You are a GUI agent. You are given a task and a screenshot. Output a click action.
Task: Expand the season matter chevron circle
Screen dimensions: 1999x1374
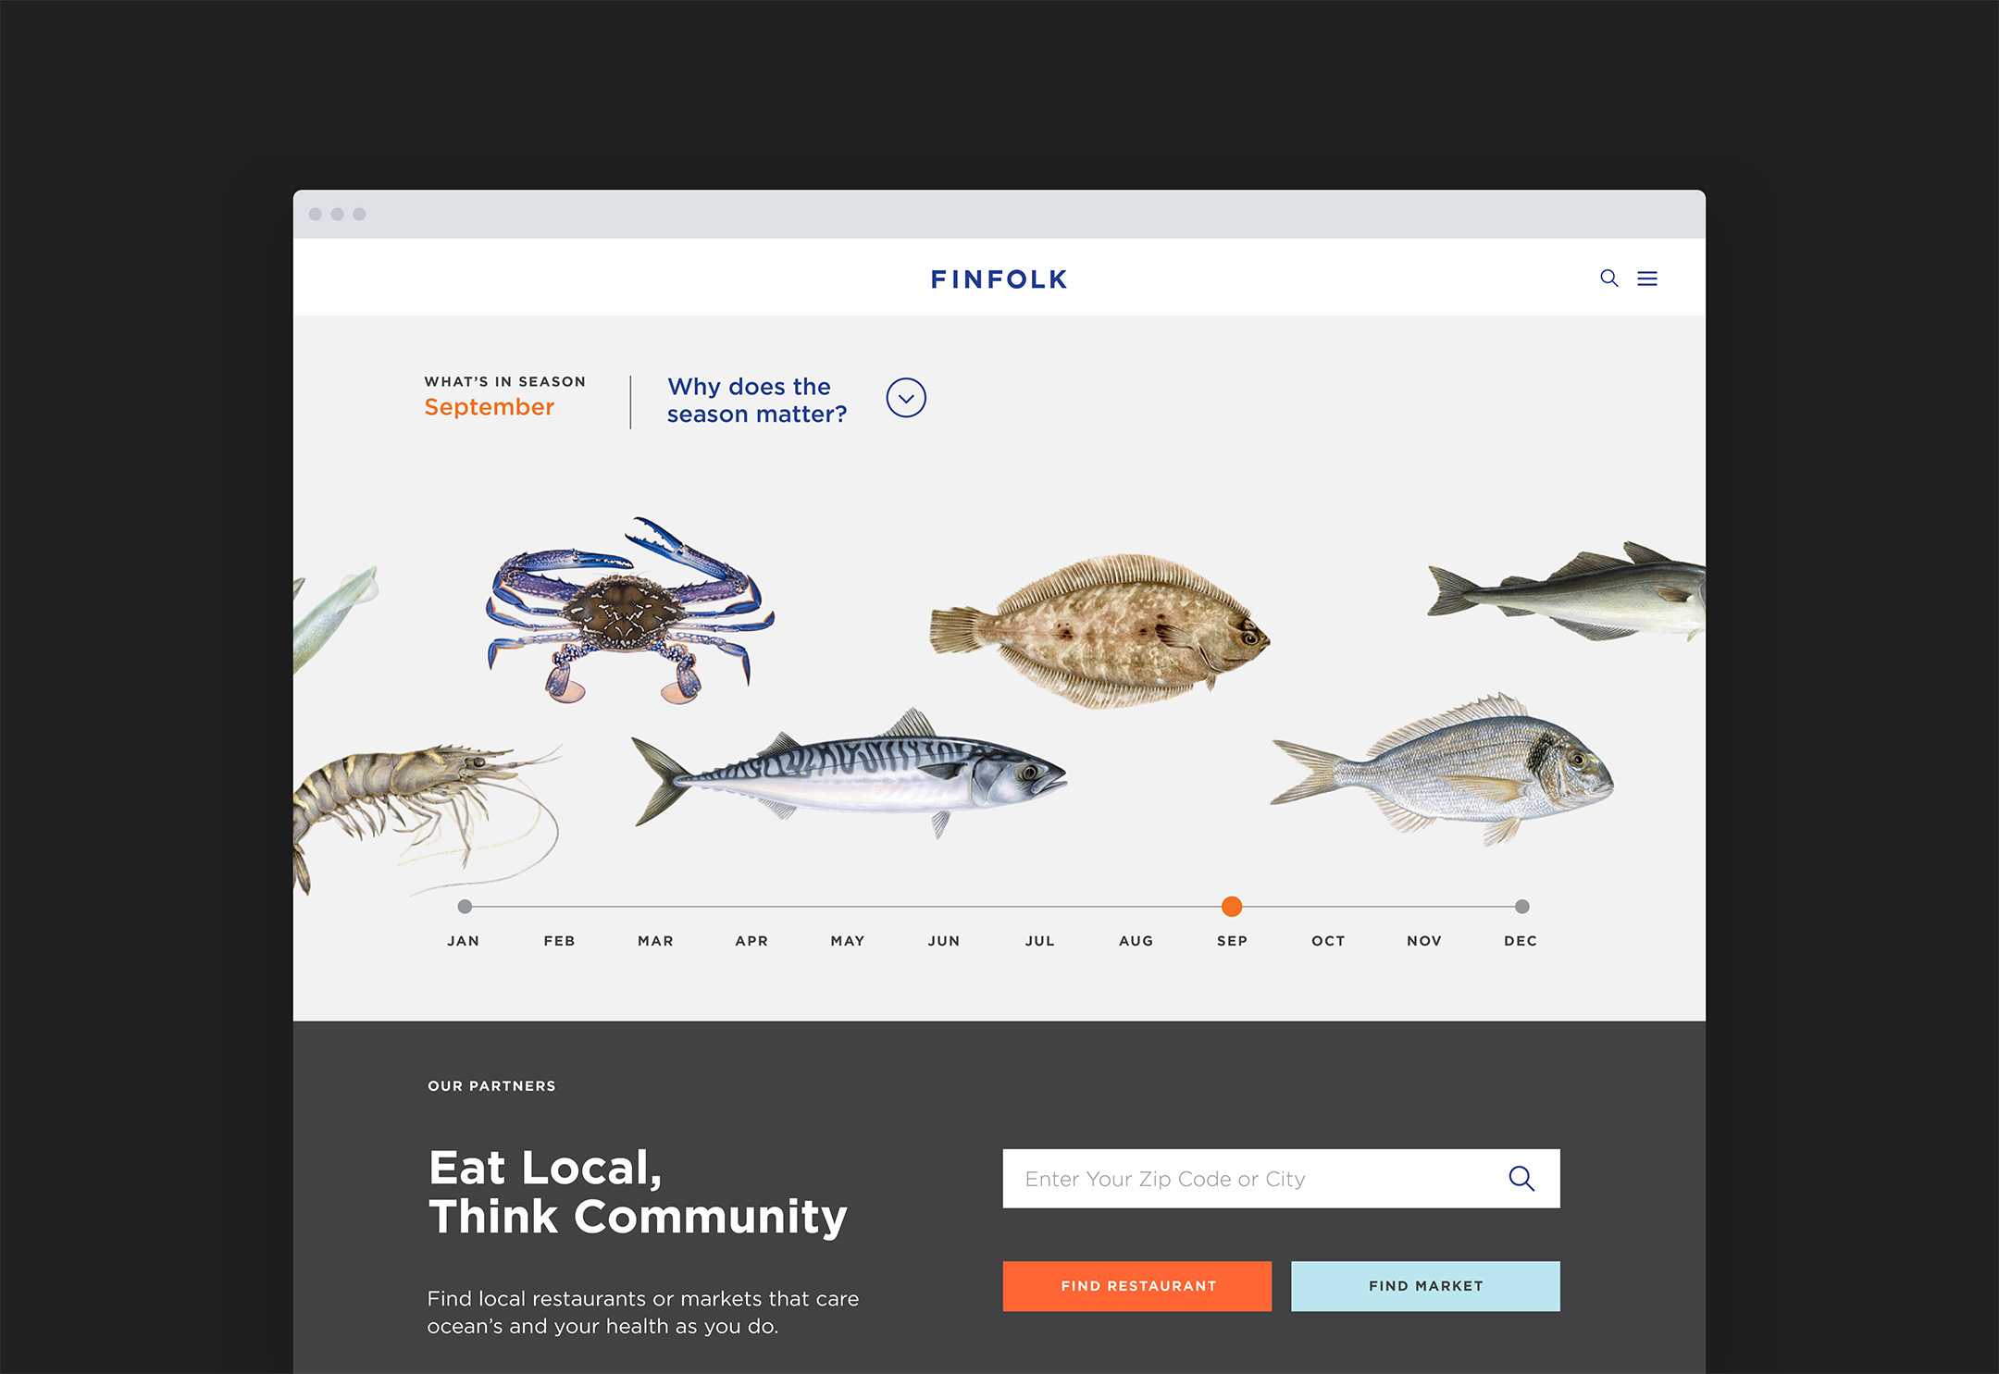point(906,398)
